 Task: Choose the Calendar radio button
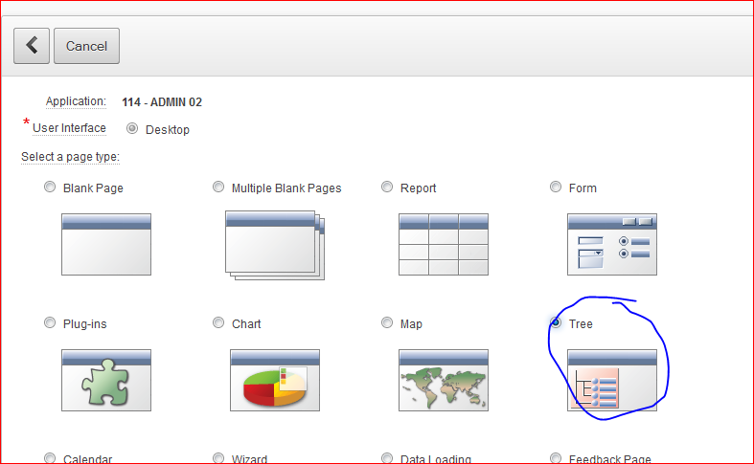tap(50, 458)
